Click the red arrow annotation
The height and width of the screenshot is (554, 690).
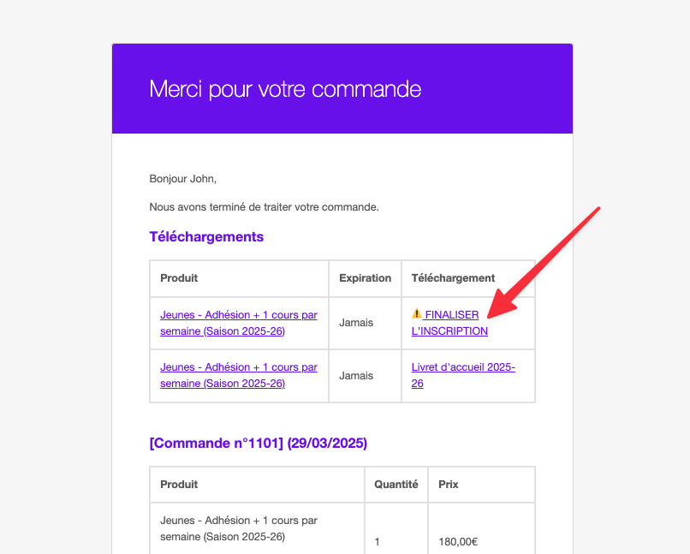544,262
